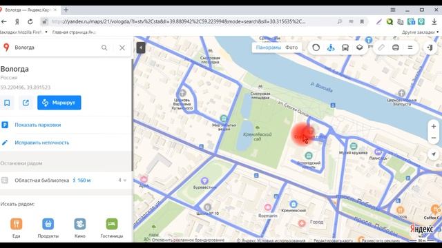The height and width of the screenshot is (248, 442).
Task: Click Кремлевский blue marker on map
Action: pos(294,204)
